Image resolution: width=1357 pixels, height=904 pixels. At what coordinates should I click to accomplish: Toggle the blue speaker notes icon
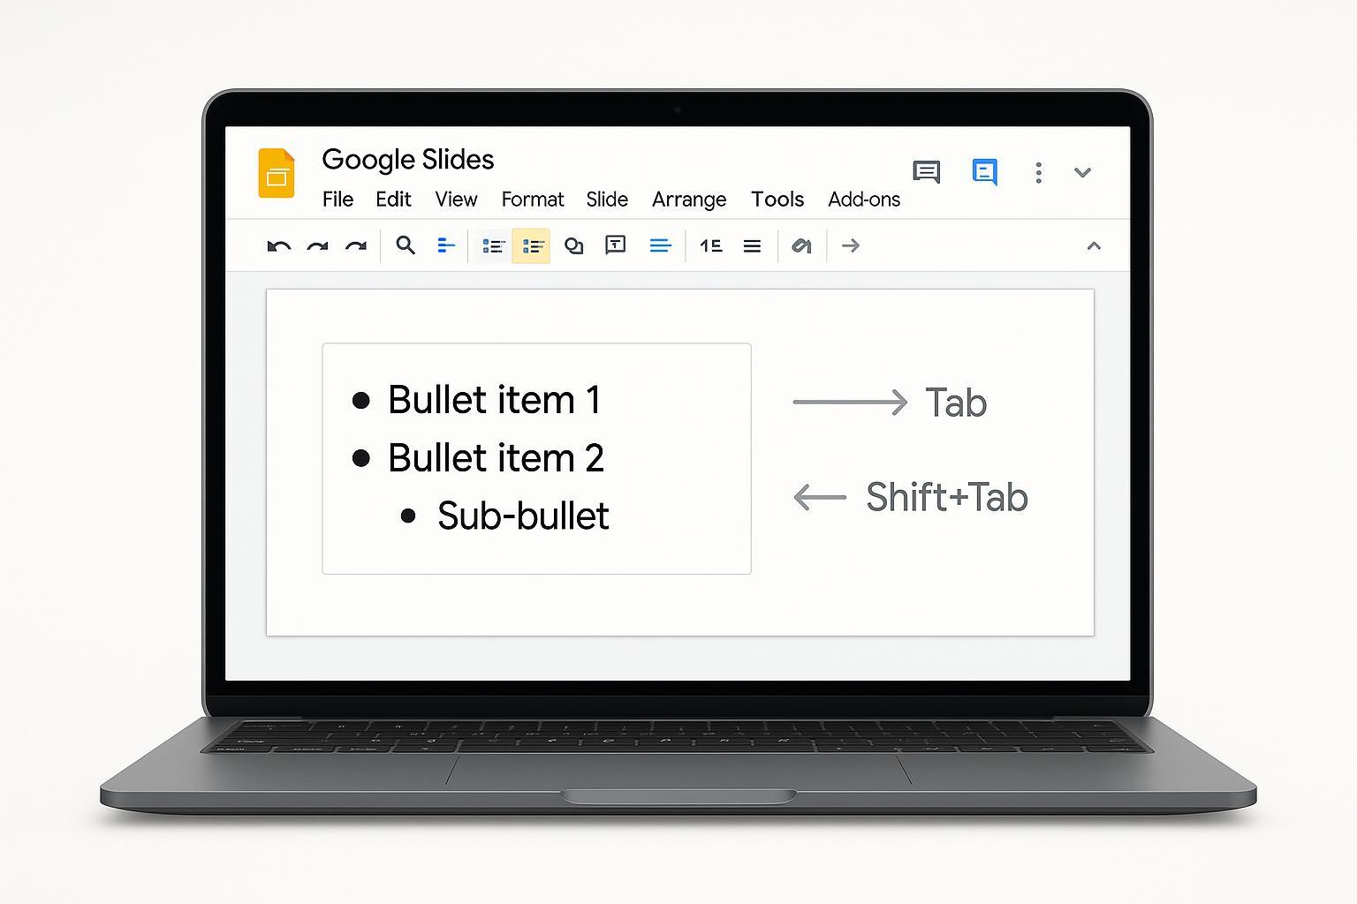click(x=984, y=171)
